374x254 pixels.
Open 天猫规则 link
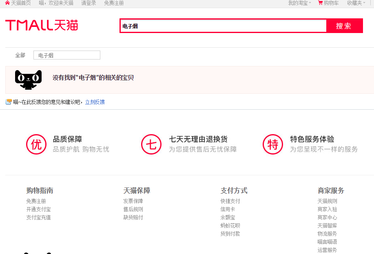327,201
